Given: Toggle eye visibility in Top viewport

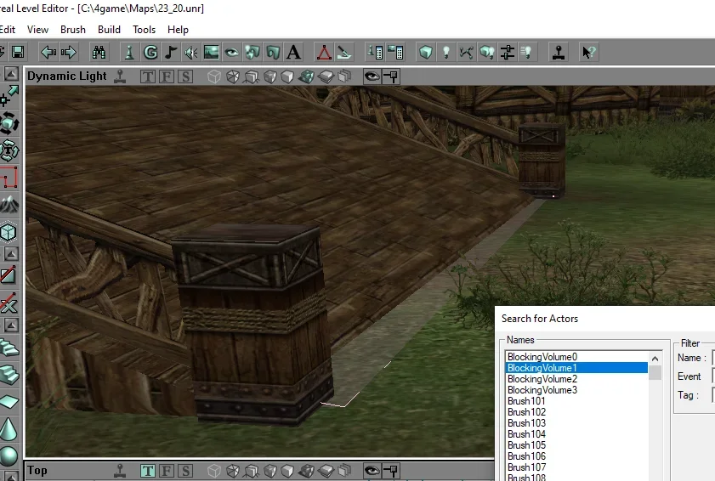Looking at the screenshot, I should point(372,471).
